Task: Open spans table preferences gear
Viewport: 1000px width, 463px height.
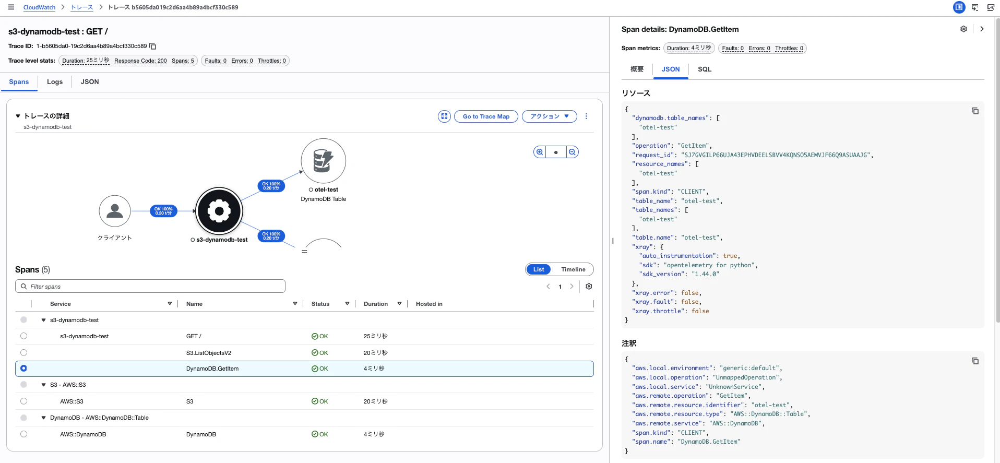Action: pyautogui.click(x=589, y=287)
